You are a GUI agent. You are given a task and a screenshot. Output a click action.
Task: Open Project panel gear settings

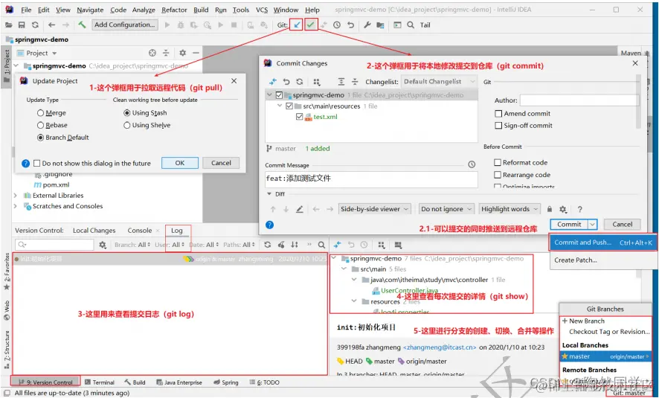pos(182,53)
